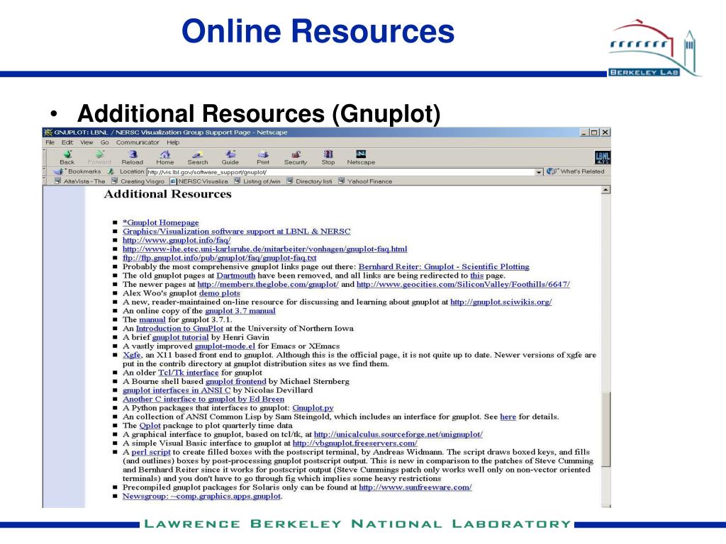Open the ftp gnuplot-faq.txt link
Image resolution: width=726 pixels, height=544 pixels.
pos(220,258)
